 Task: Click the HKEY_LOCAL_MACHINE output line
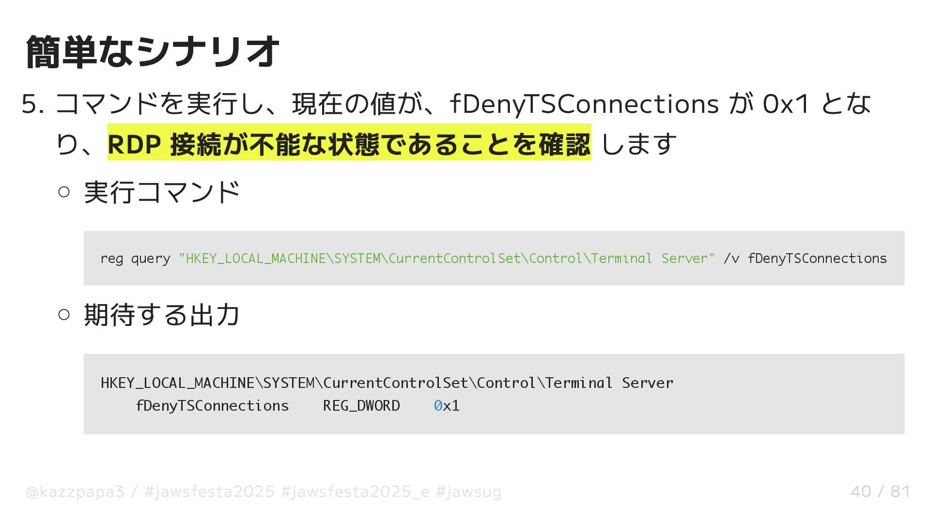pyautogui.click(x=387, y=383)
